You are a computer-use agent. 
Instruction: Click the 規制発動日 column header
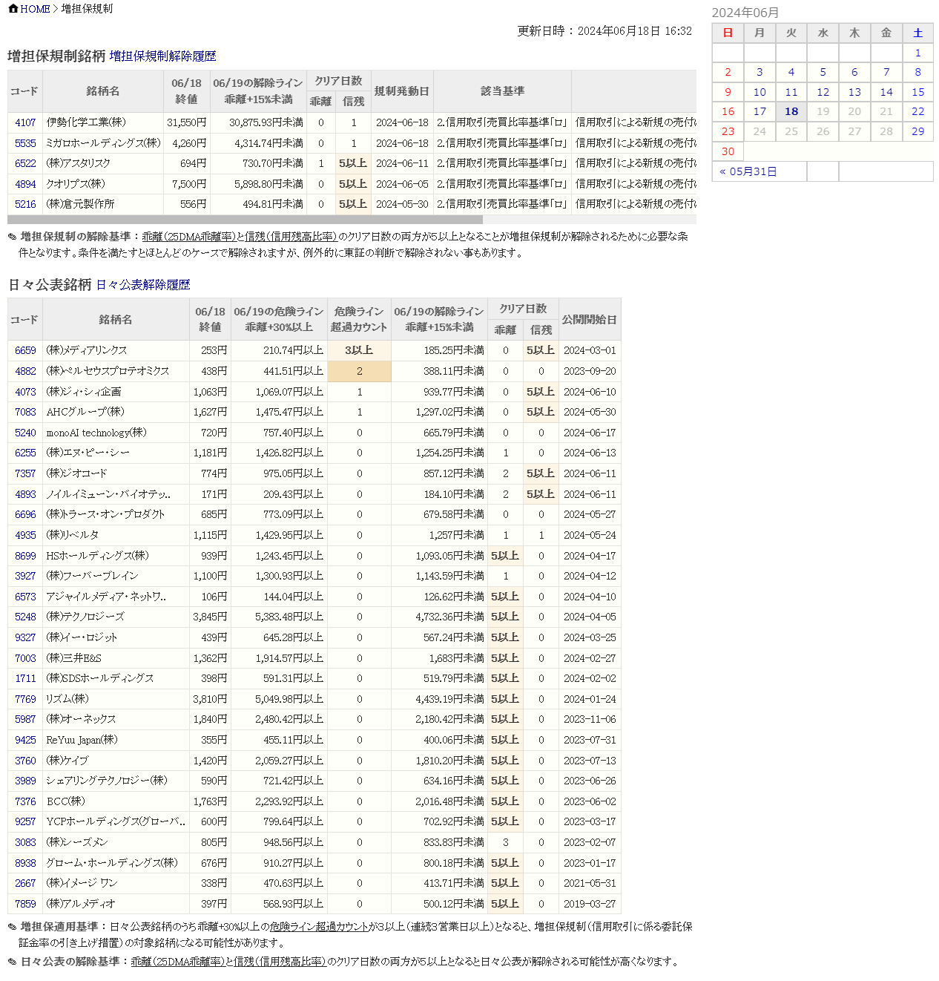tap(402, 91)
